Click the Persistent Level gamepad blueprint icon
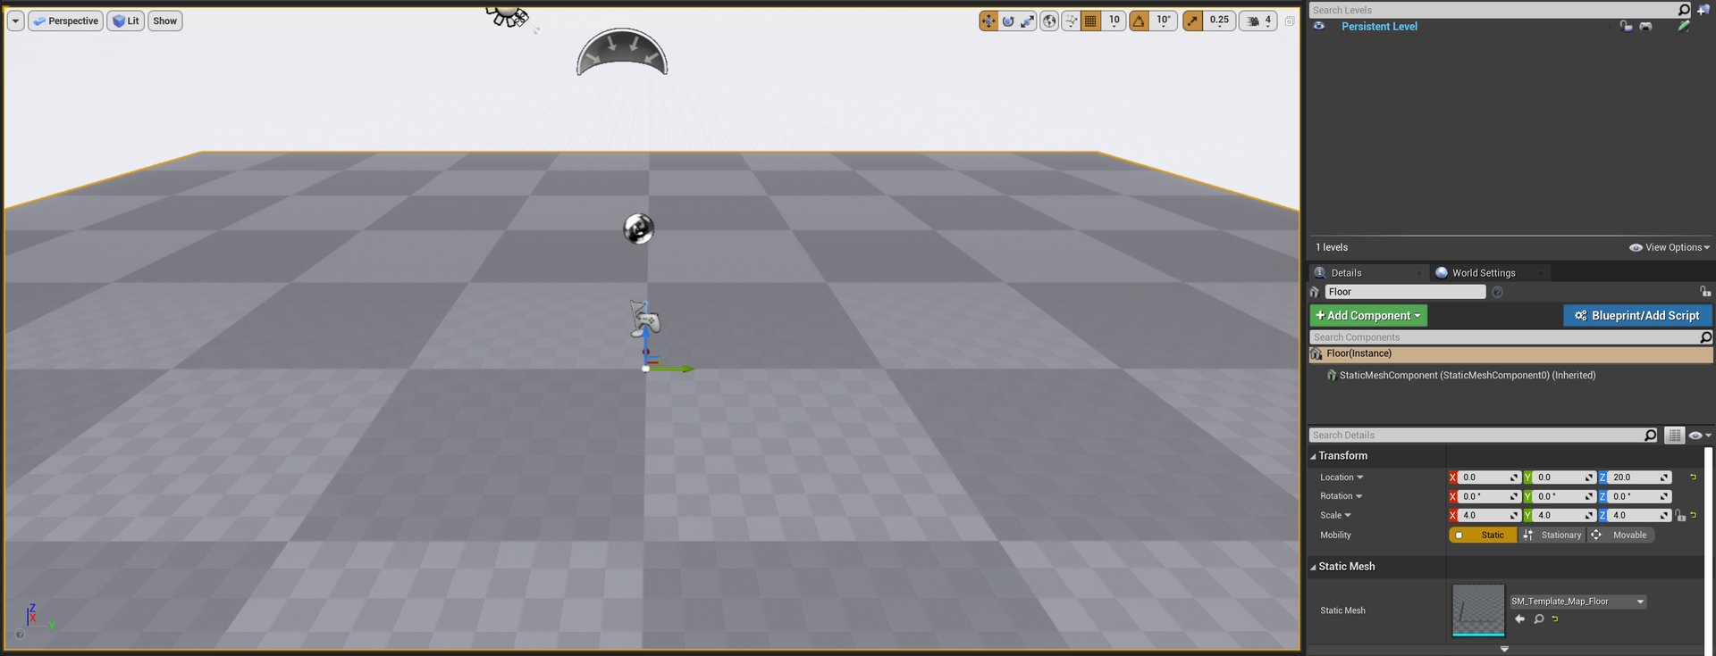The width and height of the screenshot is (1716, 656). click(1645, 27)
